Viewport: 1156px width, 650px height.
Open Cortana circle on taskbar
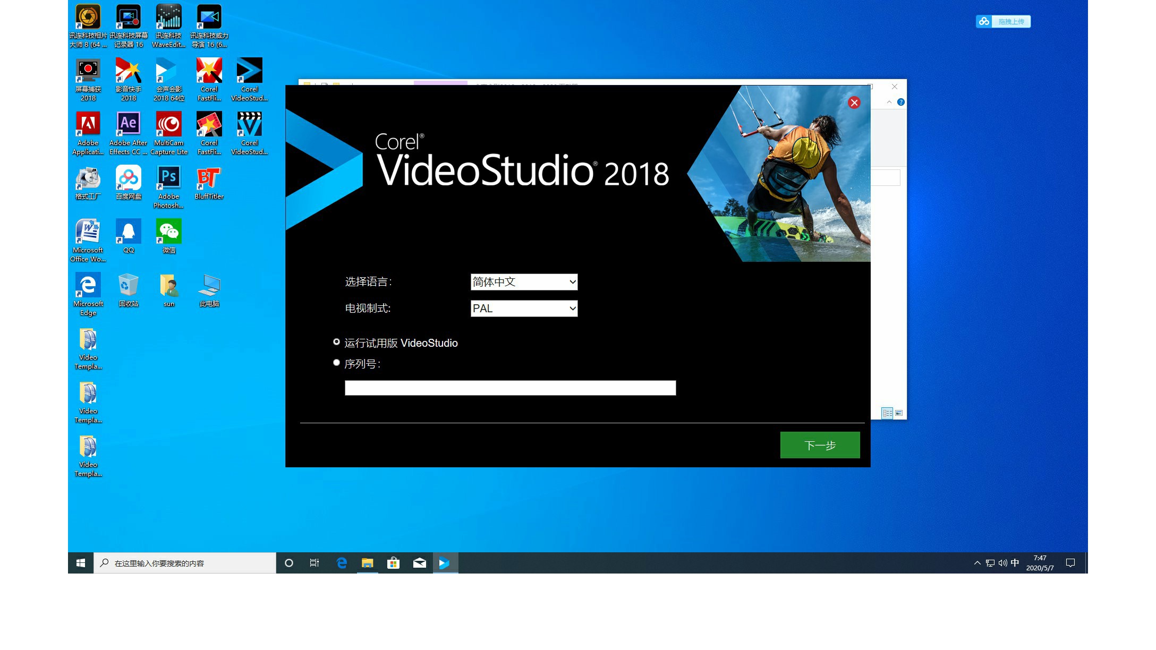pyautogui.click(x=289, y=563)
